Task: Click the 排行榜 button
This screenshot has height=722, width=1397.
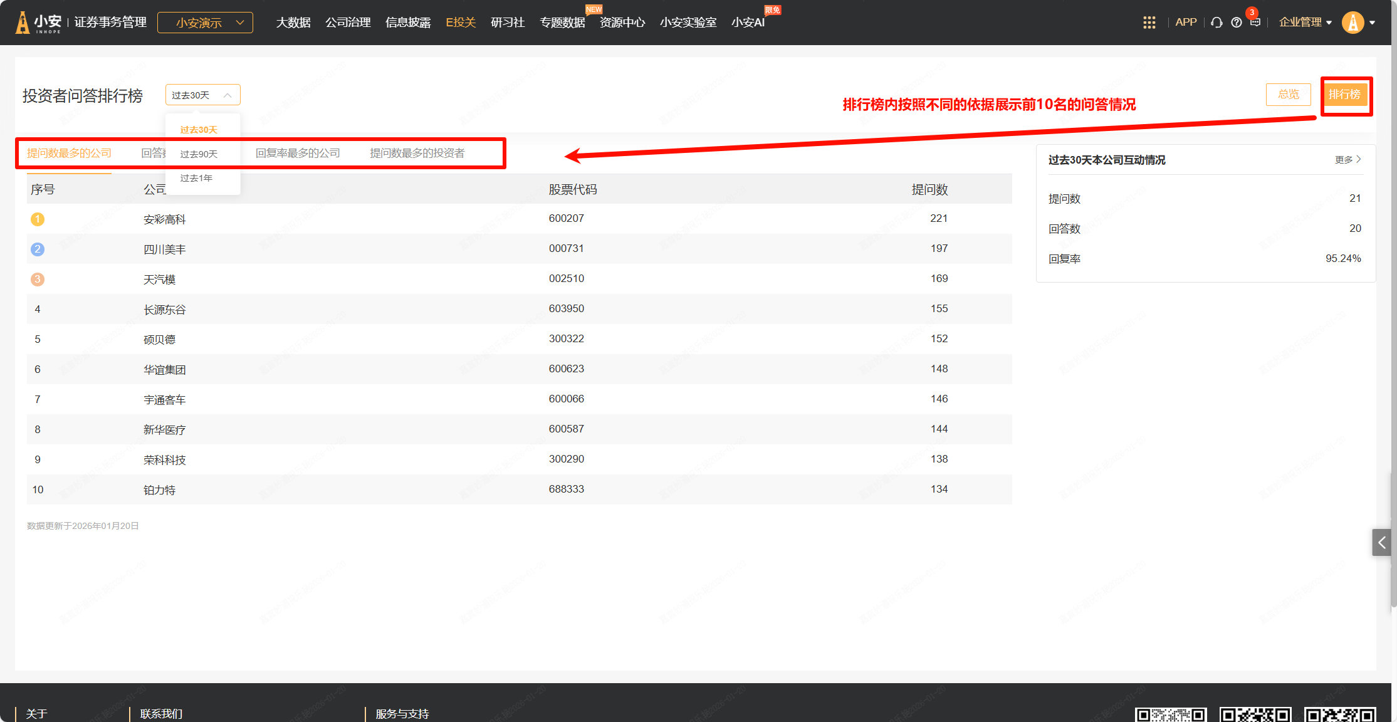Action: point(1344,94)
